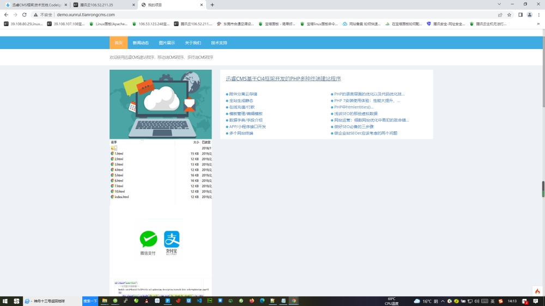Bookmark this page with the star icon

(x=509, y=15)
